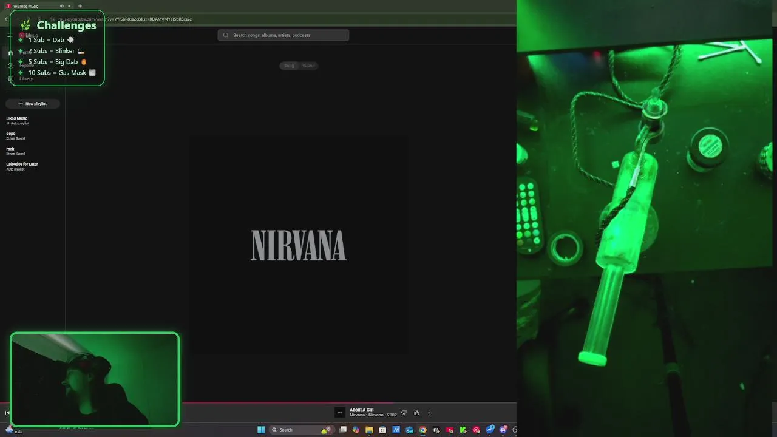Screen dimensions: 777x437
Task: Skip to previous track in player bar
Action: (x=7, y=413)
